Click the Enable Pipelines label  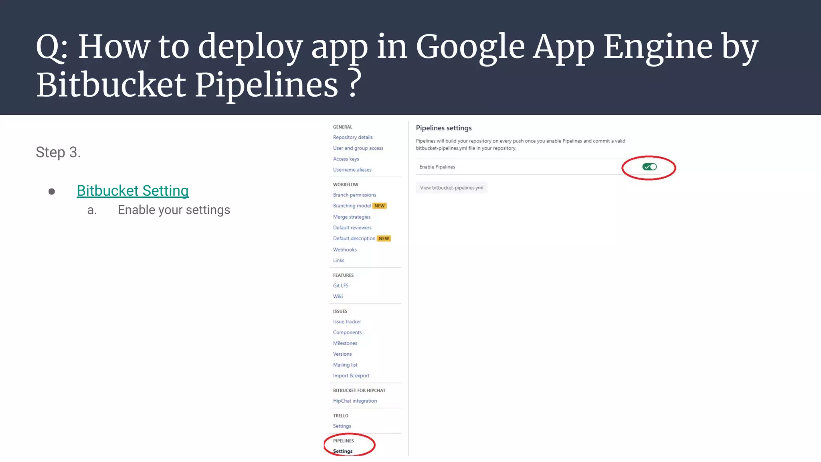437,167
